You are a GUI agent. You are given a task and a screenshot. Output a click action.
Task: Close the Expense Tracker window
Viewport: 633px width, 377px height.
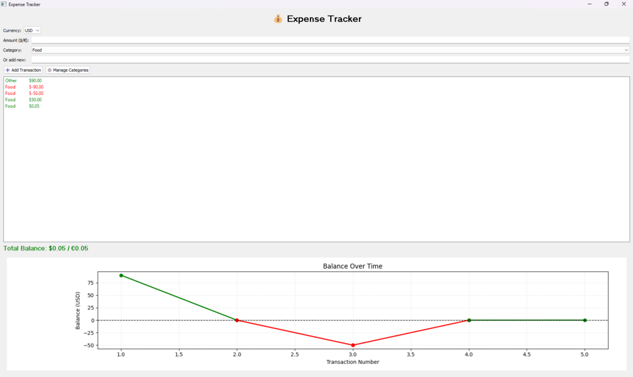[x=624, y=4]
